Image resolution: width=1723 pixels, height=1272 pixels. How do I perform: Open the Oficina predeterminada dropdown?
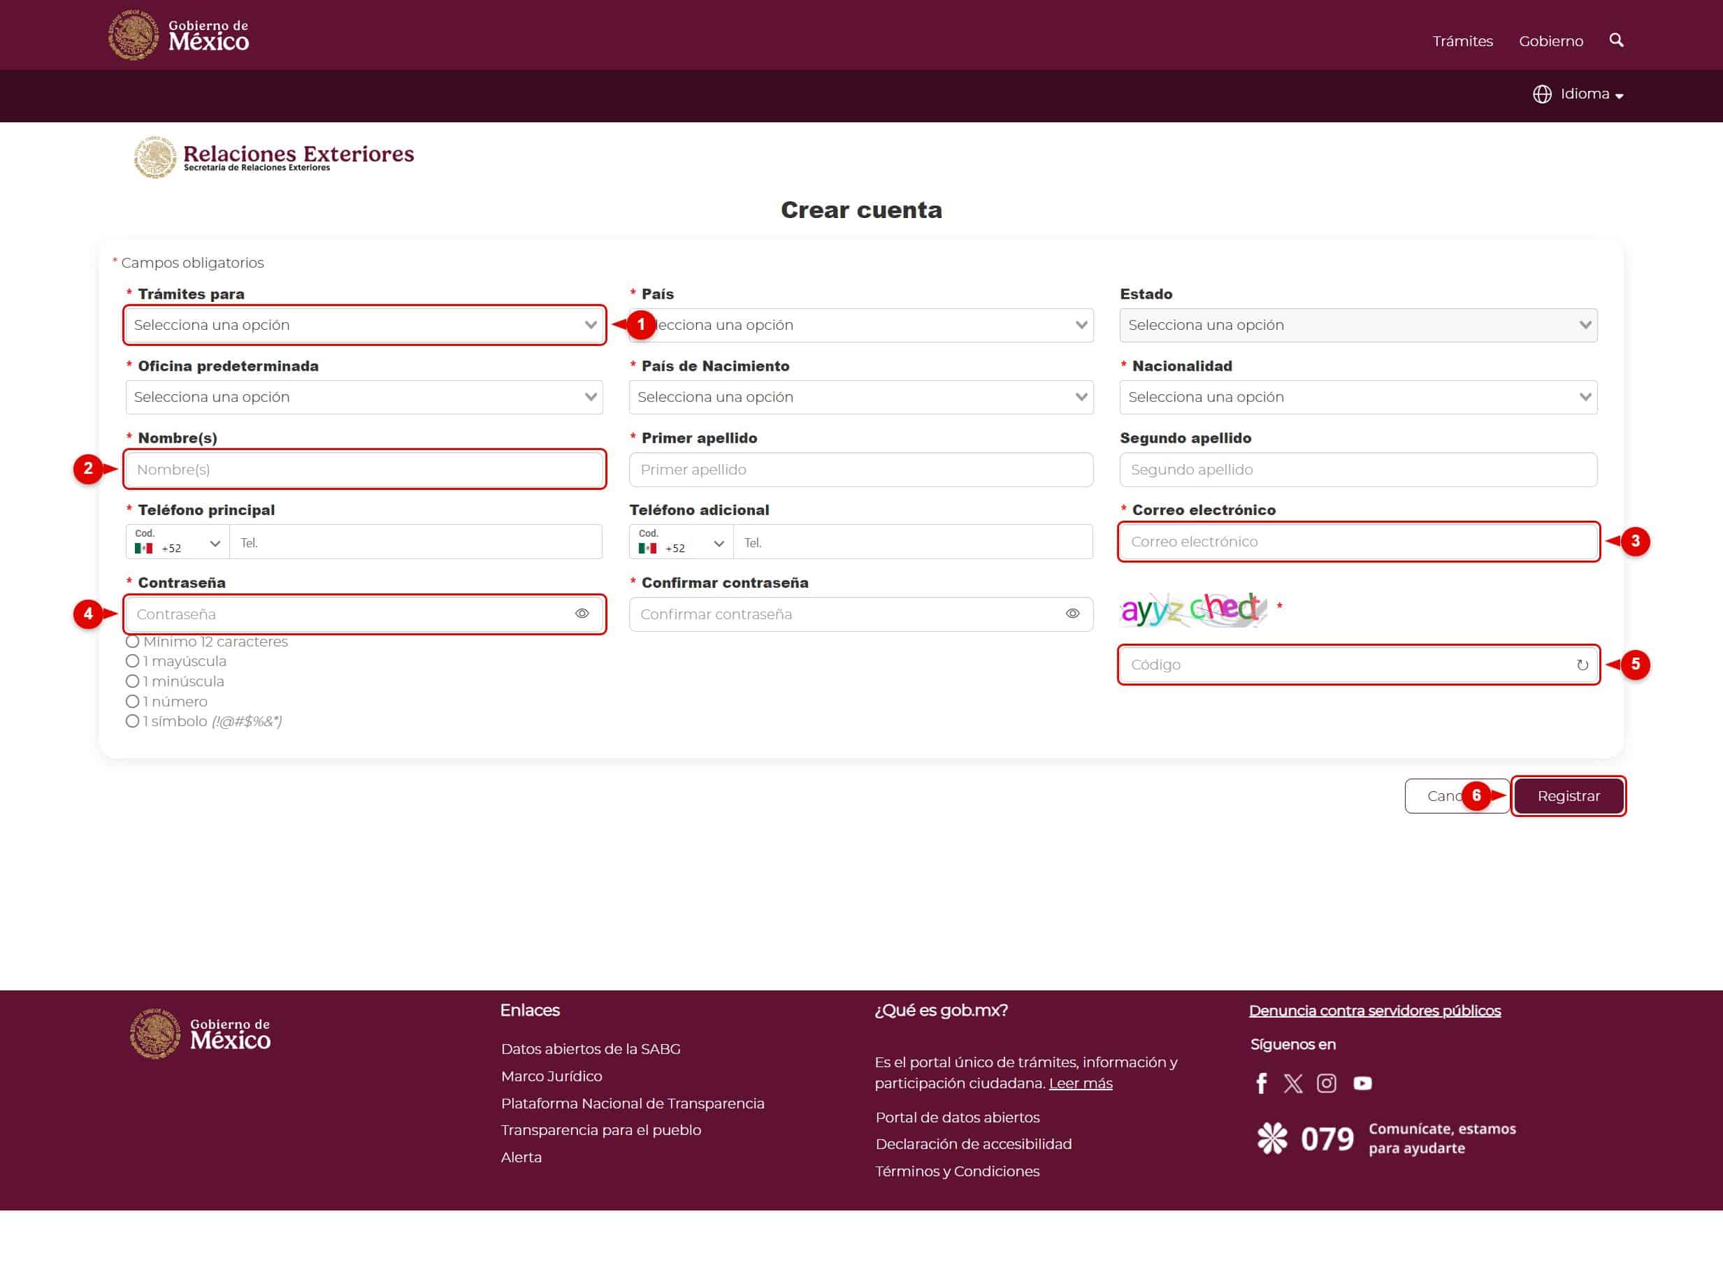(x=364, y=397)
